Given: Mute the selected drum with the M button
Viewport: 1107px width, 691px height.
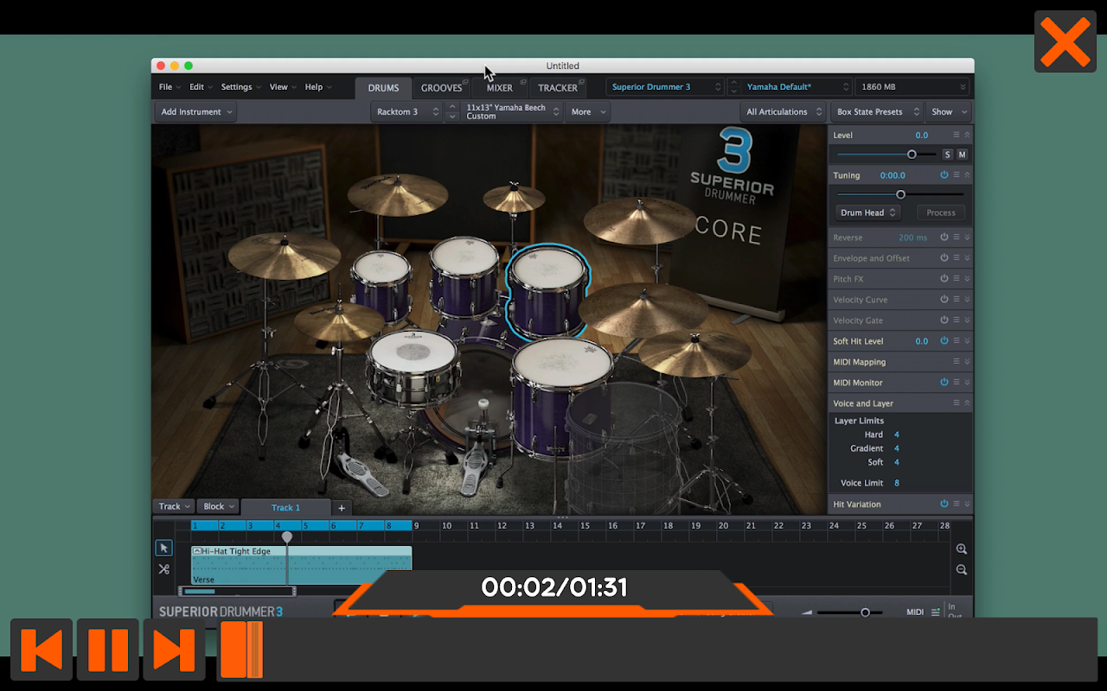Looking at the screenshot, I should point(962,155).
